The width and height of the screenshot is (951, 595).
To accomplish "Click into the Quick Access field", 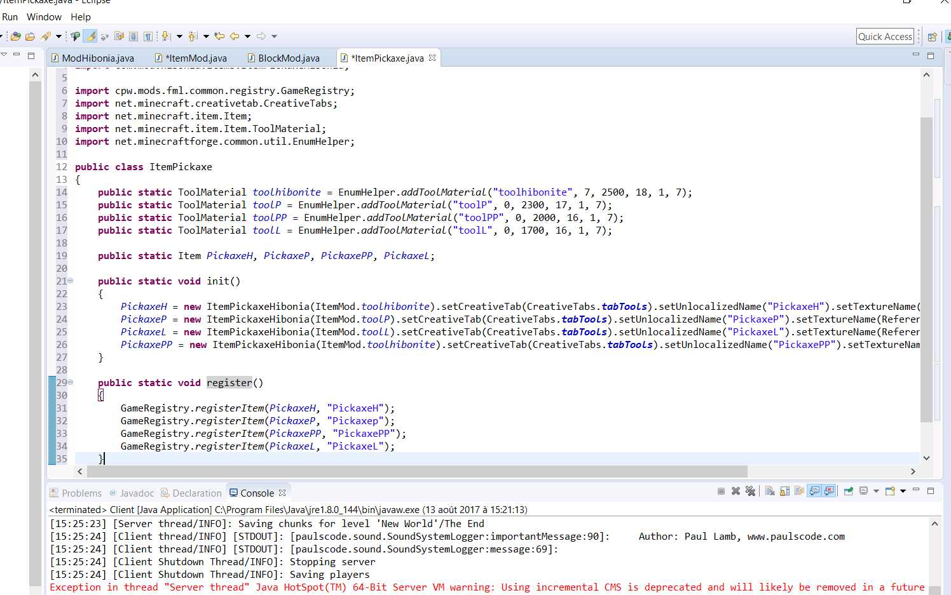I will 885,37.
